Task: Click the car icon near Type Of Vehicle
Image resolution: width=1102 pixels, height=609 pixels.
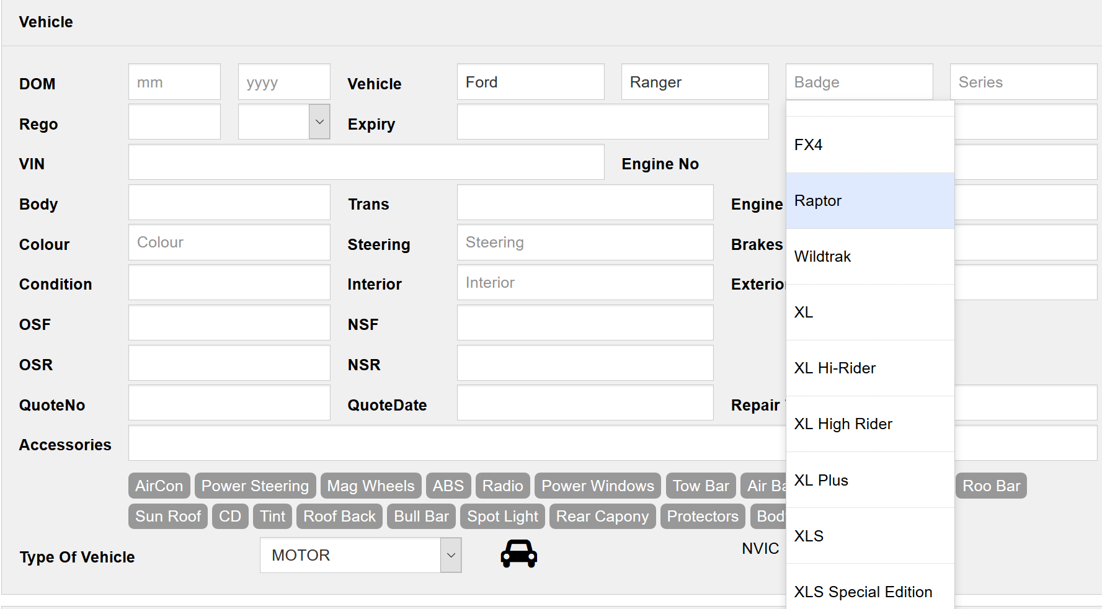Action: pos(518,554)
